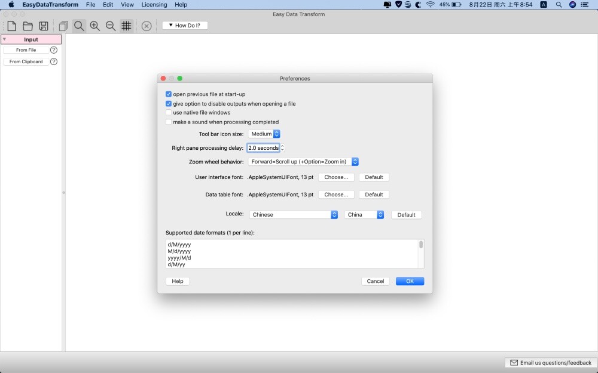Click the input source A icon
The height and width of the screenshot is (373, 598).
(544, 5)
